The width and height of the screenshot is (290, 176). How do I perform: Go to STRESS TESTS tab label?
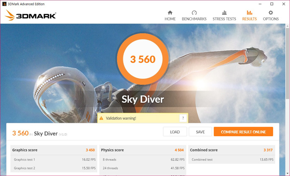tap(225, 19)
